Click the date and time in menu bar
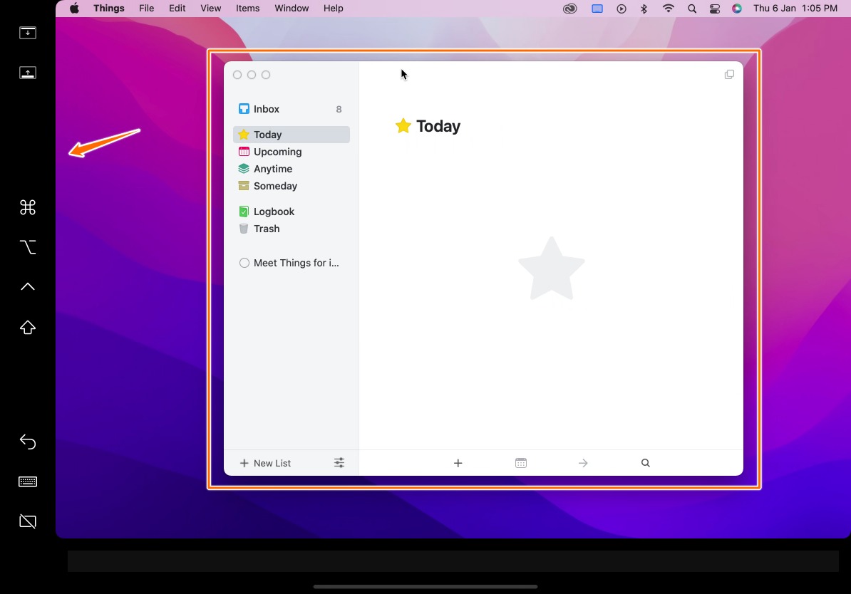This screenshot has width=851, height=594. 795,8
